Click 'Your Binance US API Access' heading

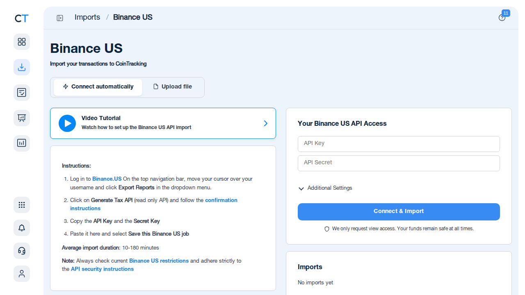[x=342, y=124]
